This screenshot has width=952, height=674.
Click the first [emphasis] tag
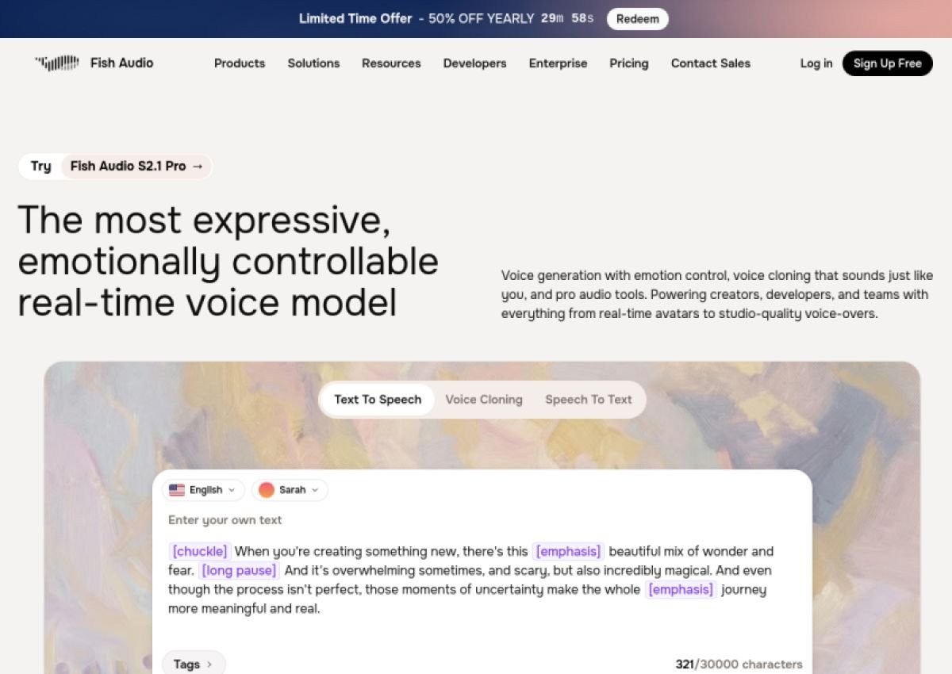click(568, 551)
